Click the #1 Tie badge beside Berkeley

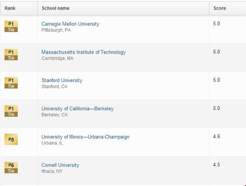11,111
